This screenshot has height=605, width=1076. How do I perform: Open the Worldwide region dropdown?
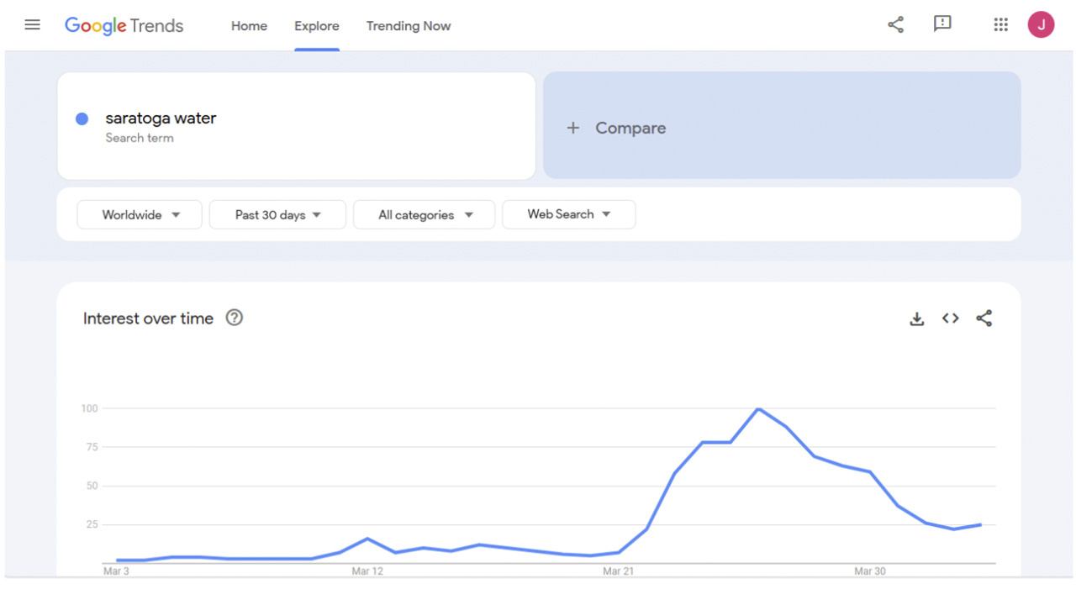140,214
